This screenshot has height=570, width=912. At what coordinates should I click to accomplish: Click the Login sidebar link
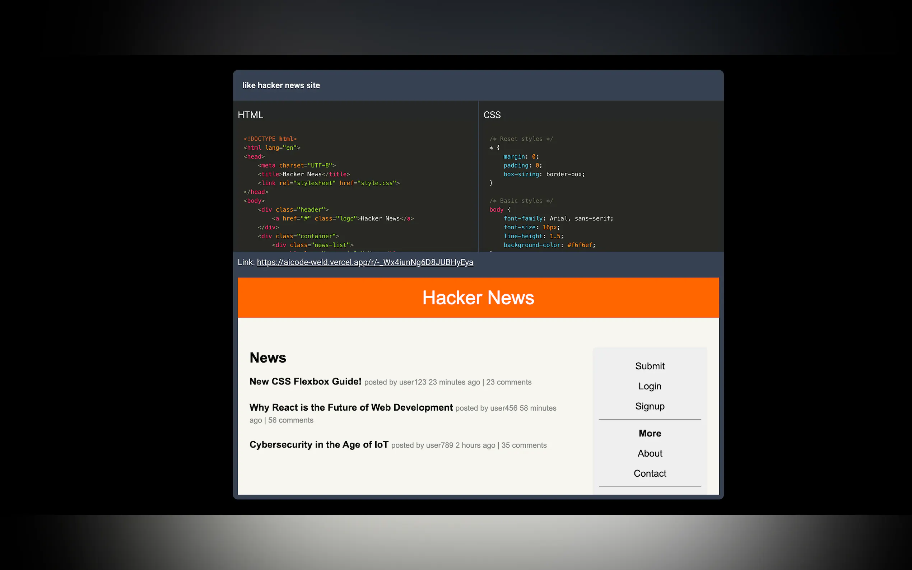(649, 386)
